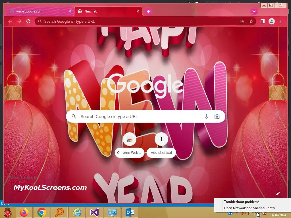Click the Add shortcut label
The image size is (291, 218).
(161, 152)
